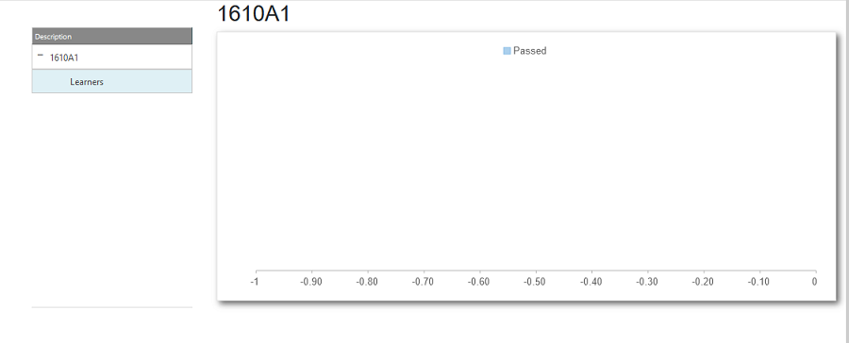Click the -0.90 axis label
849x343 pixels.
click(311, 282)
